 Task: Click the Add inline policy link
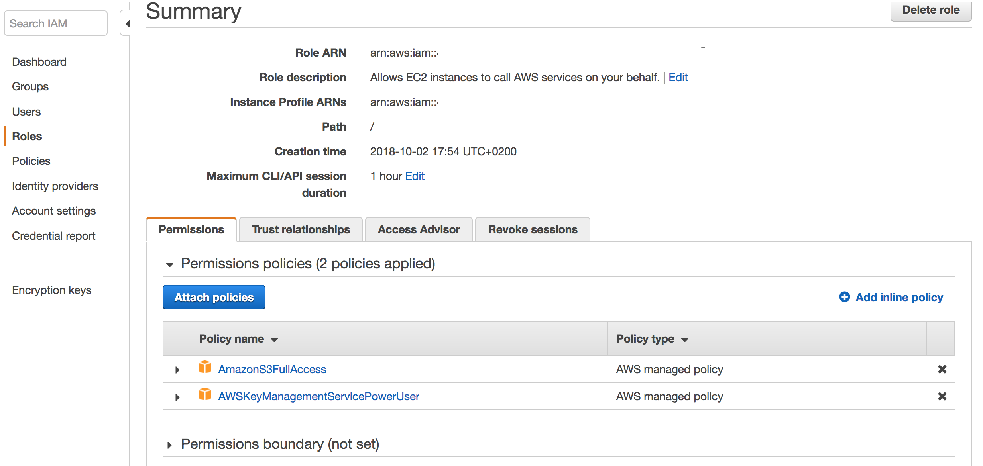point(899,297)
